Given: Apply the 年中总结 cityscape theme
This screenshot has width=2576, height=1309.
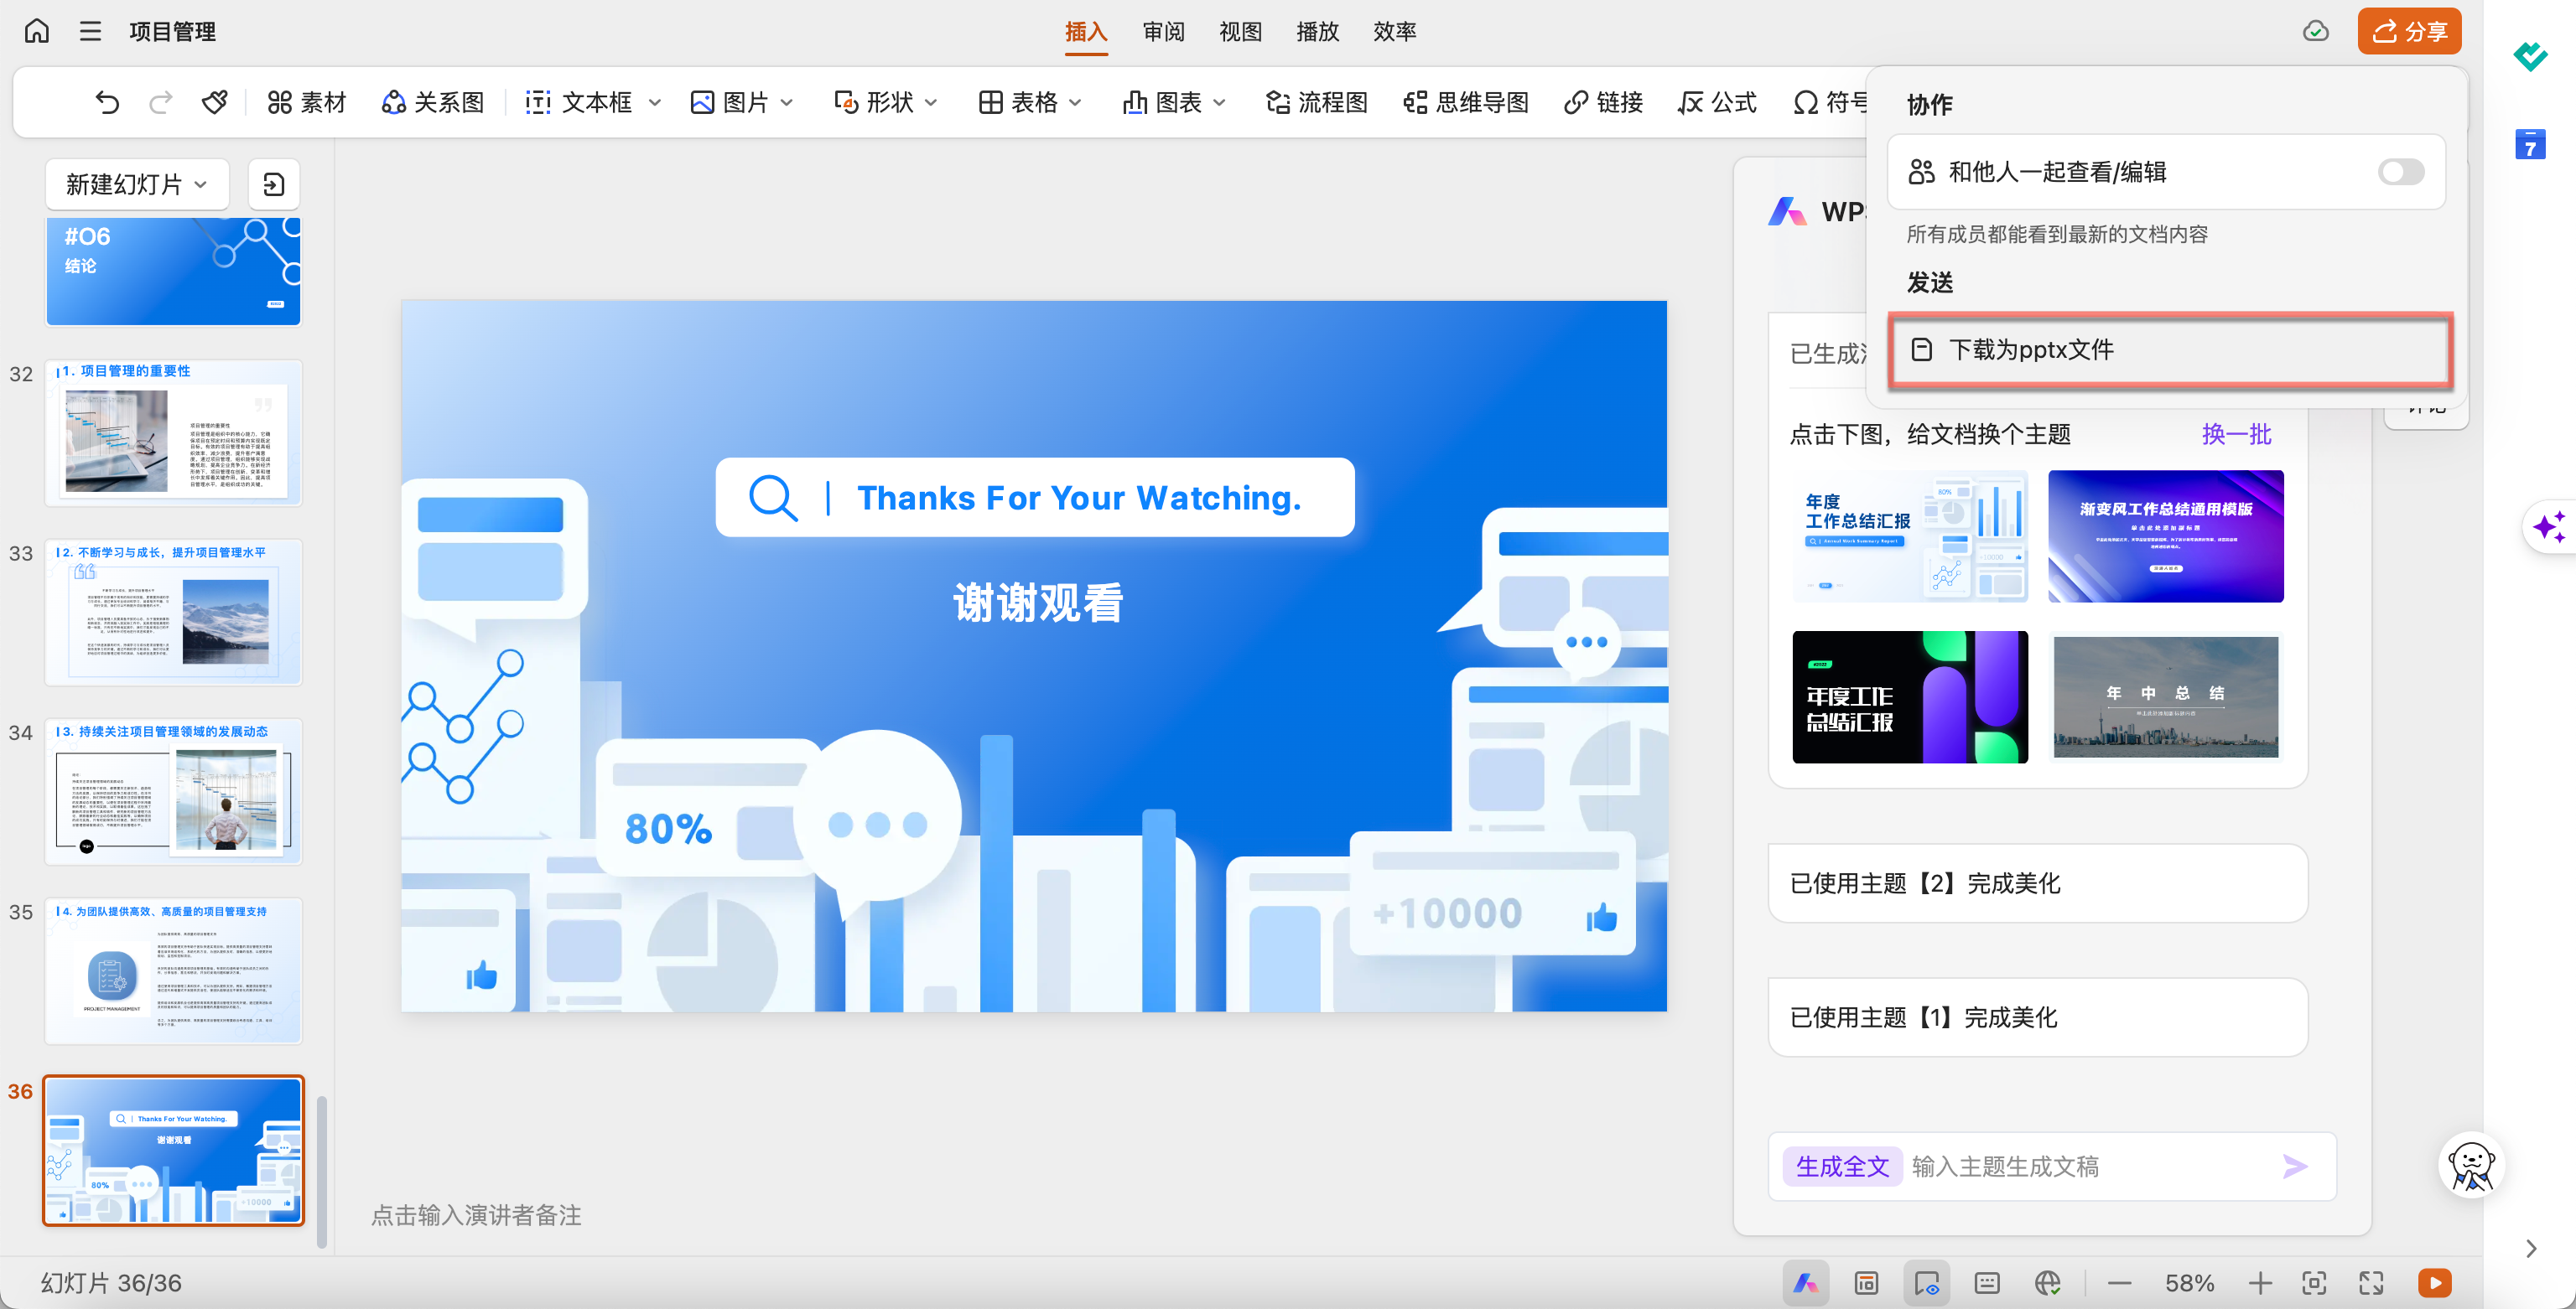Looking at the screenshot, I should coord(2165,696).
